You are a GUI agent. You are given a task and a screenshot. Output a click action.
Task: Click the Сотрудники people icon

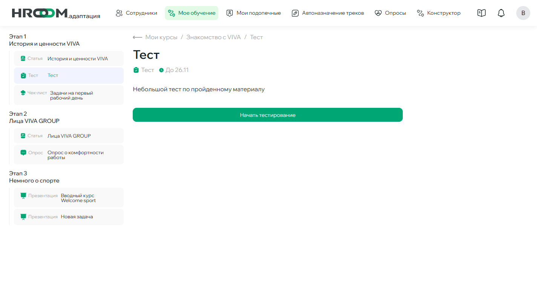click(x=119, y=13)
